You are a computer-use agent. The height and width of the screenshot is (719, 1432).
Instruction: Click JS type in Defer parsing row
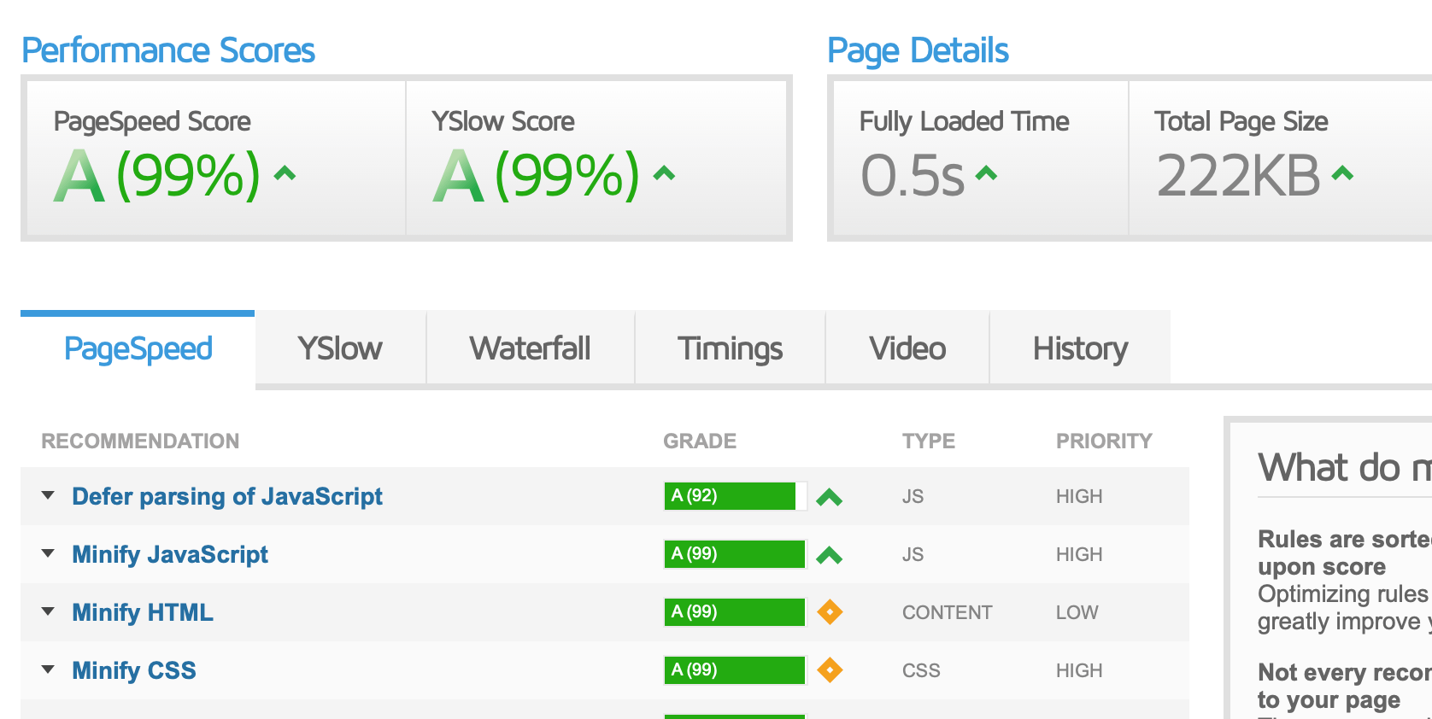click(x=913, y=496)
